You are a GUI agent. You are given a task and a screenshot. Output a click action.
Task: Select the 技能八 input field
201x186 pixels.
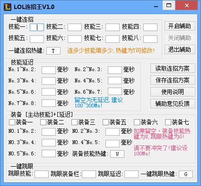click(150, 39)
